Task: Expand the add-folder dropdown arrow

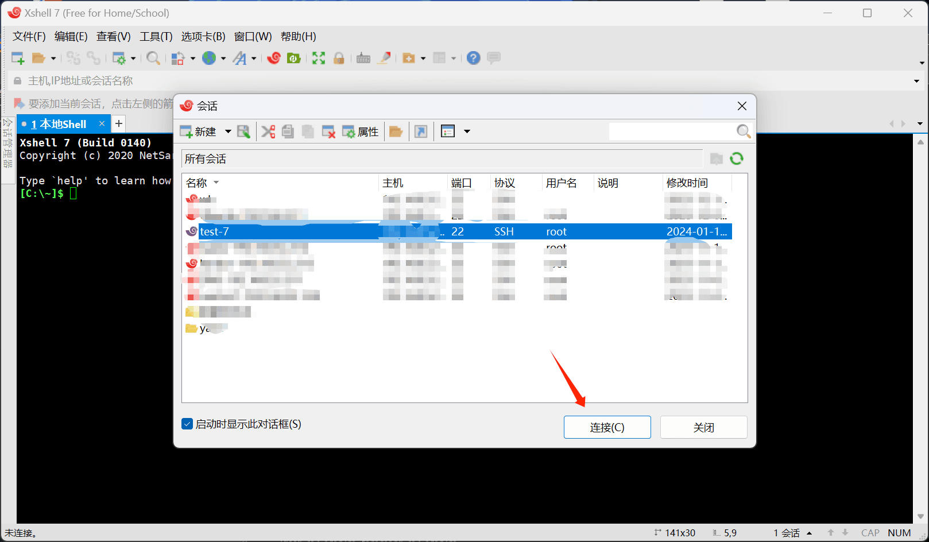Action: (x=423, y=59)
